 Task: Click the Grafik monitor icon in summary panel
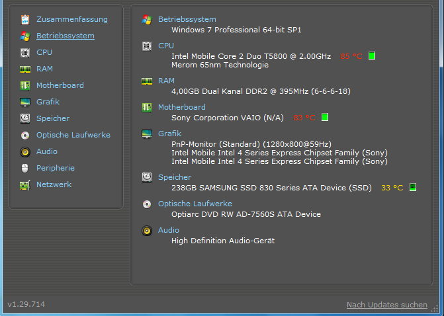[x=147, y=134]
